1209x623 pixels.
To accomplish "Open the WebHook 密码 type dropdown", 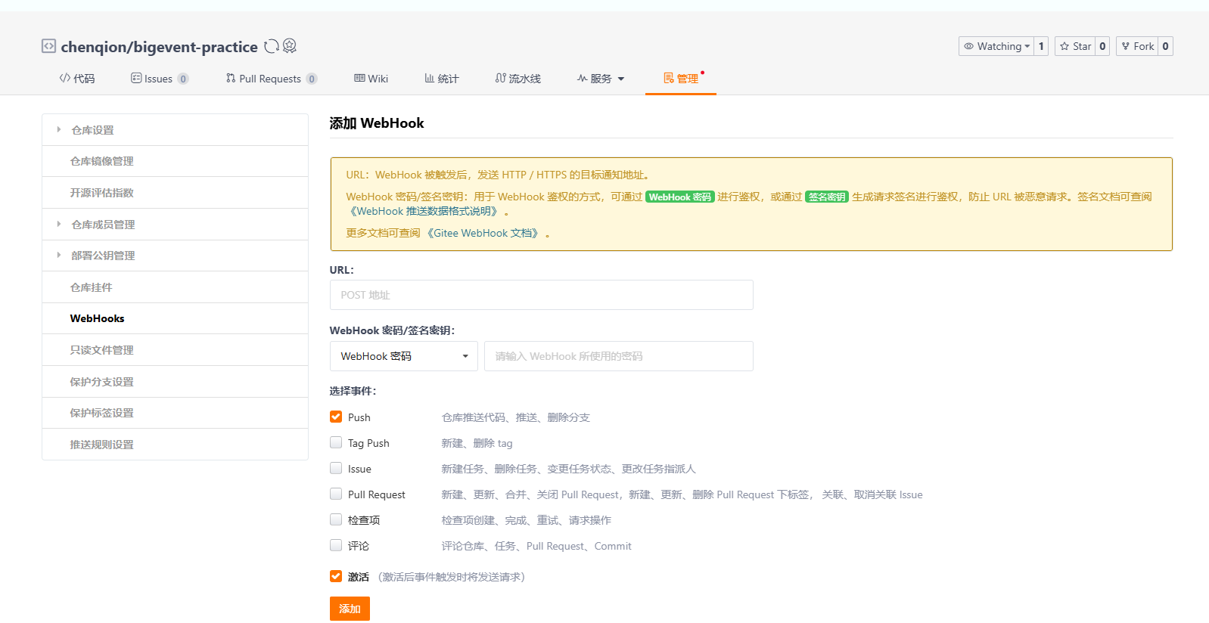I will pos(403,356).
